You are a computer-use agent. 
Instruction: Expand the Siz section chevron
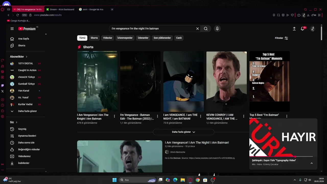pyautogui.click(x=17, y=122)
